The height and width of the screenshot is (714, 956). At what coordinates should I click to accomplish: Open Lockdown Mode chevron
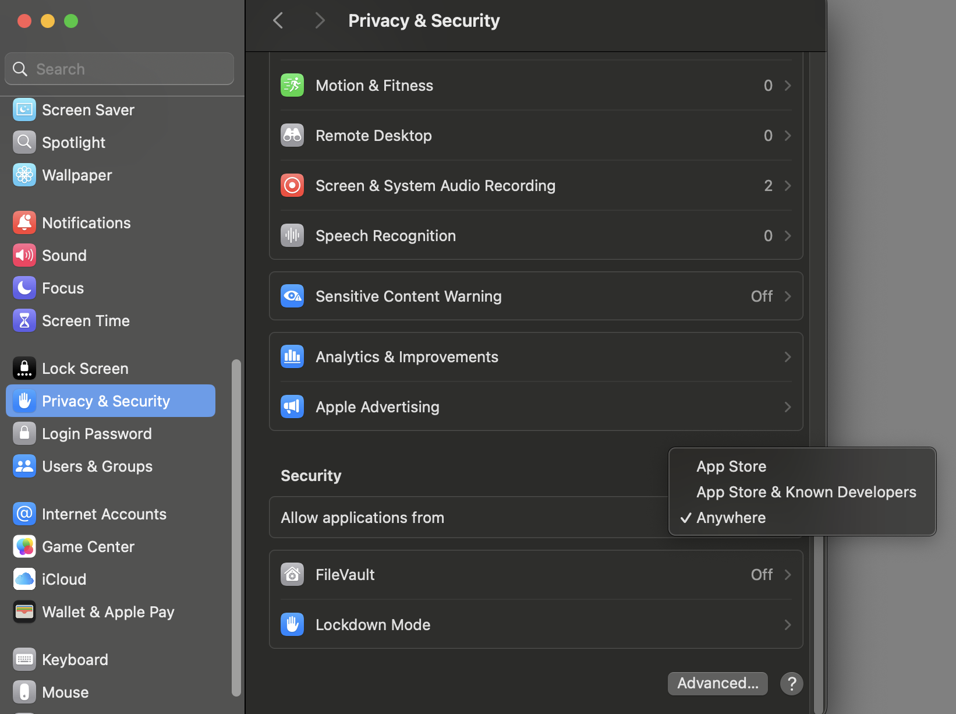point(788,624)
